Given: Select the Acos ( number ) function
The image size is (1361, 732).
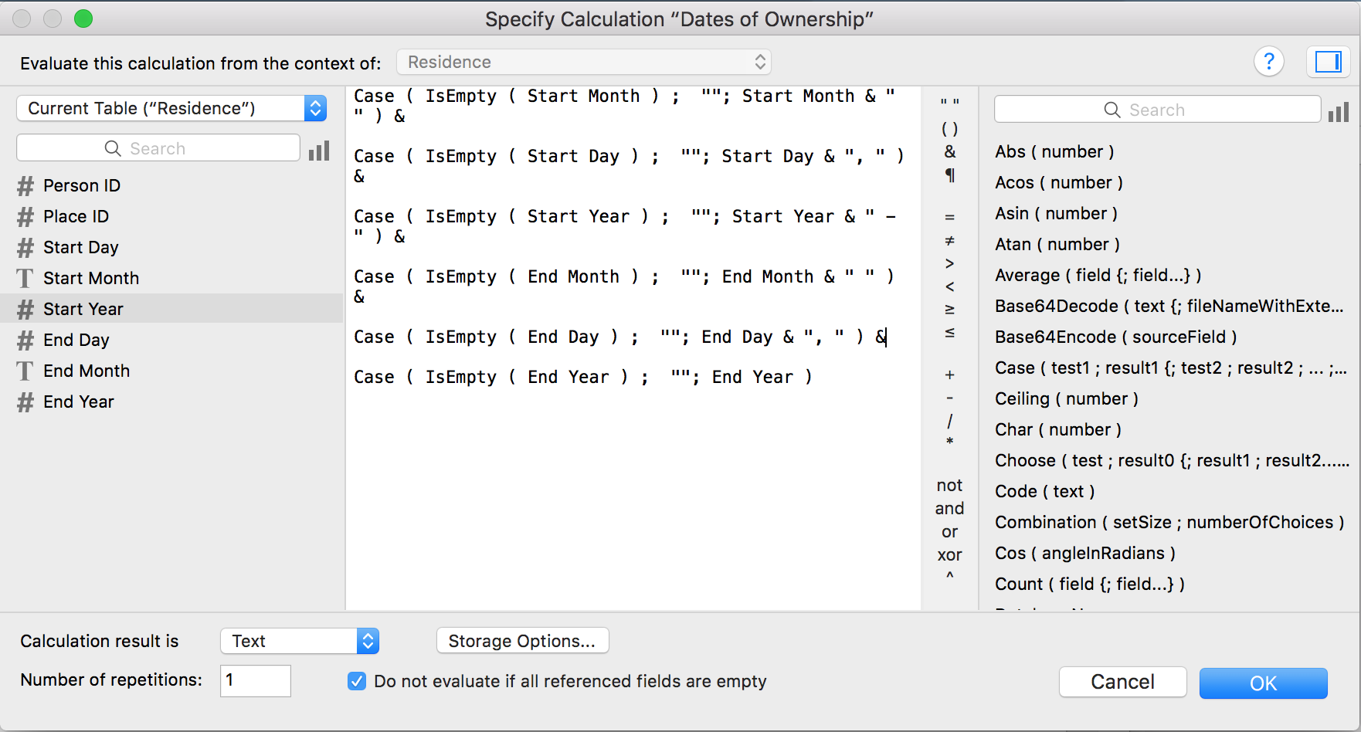Looking at the screenshot, I should coord(1059,183).
